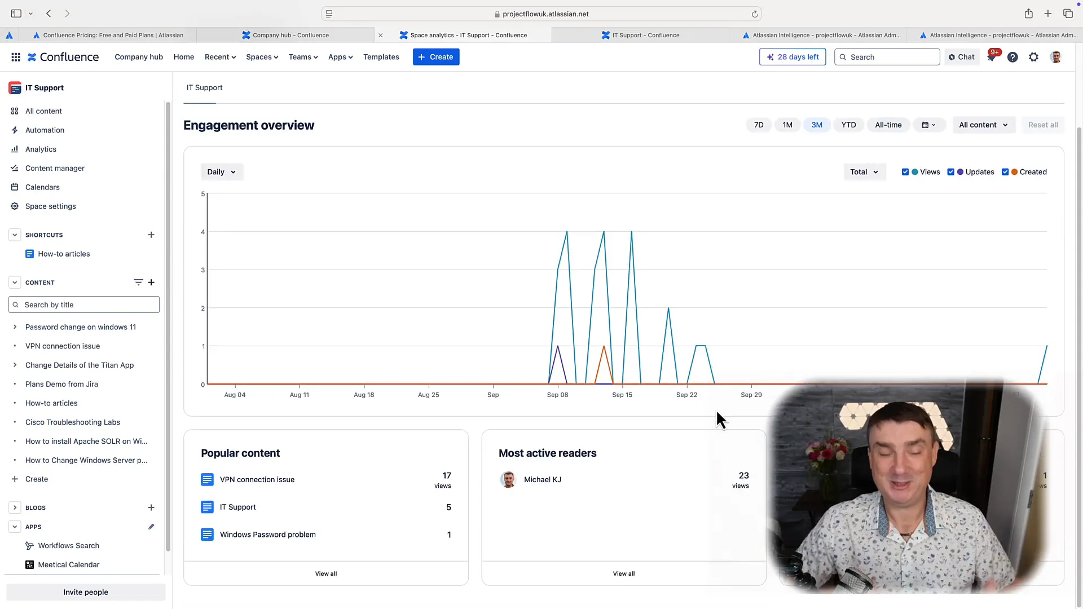Screen dimensions: 1083x609
Task: Open the content filter icon
Action: [x=138, y=283]
